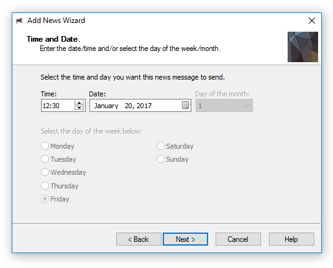Pick the Saturday radio option

(160, 146)
